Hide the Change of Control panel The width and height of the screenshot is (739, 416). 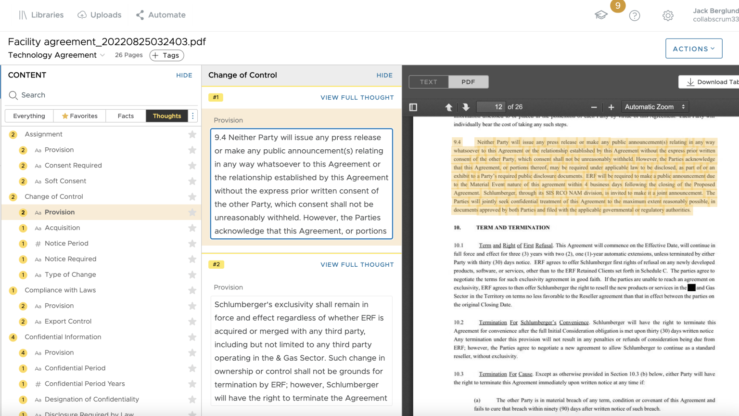click(x=384, y=75)
